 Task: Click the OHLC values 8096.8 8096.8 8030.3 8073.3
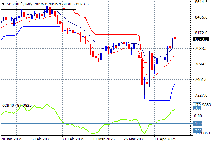(62, 4)
